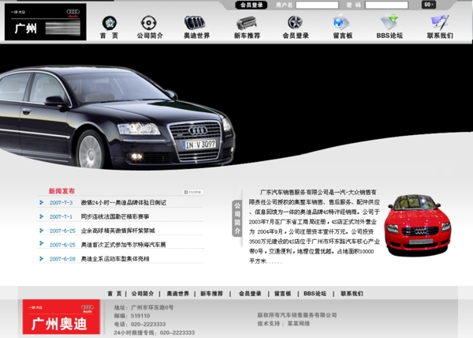Click the phone line 电话: 020-2223333
The width and height of the screenshot is (473, 338).
tap(140, 324)
